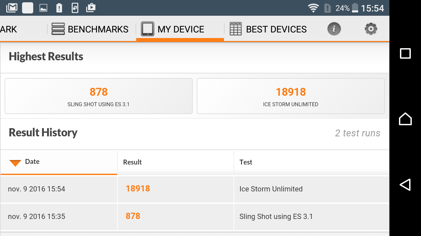Toggle Date sort order arrow

(x=15, y=163)
